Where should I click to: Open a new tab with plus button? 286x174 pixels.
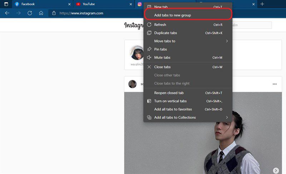262,4
